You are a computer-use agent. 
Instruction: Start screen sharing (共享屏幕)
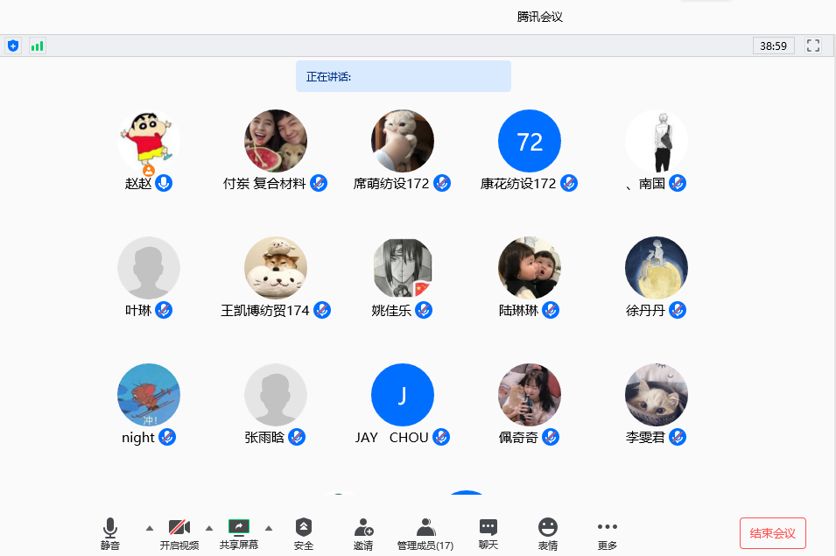[x=239, y=532]
